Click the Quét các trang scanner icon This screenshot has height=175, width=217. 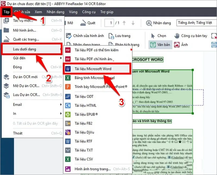point(6,39)
